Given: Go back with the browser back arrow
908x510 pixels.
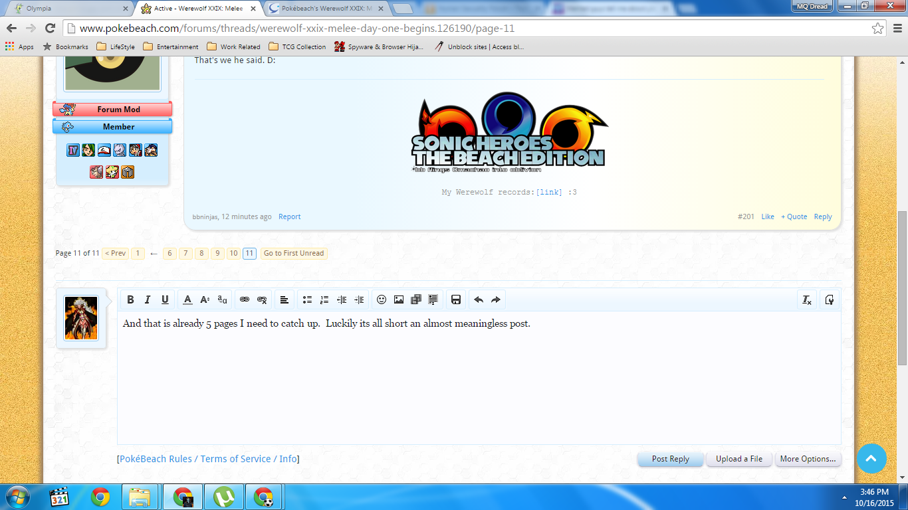Looking at the screenshot, I should [12, 29].
